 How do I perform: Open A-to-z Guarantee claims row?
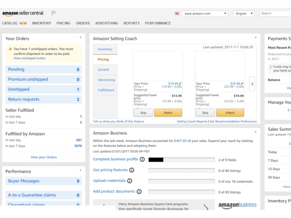[x=44, y=195]
